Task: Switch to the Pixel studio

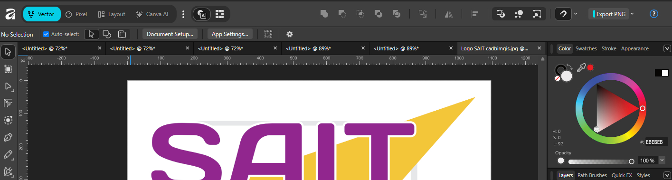Action: coord(76,14)
